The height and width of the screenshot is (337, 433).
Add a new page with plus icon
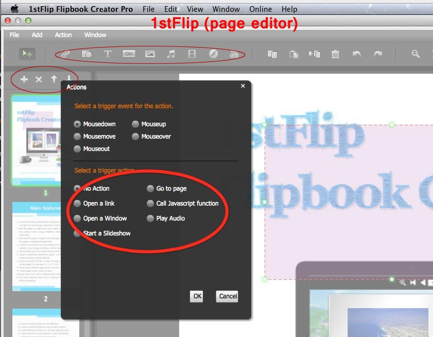pos(24,79)
